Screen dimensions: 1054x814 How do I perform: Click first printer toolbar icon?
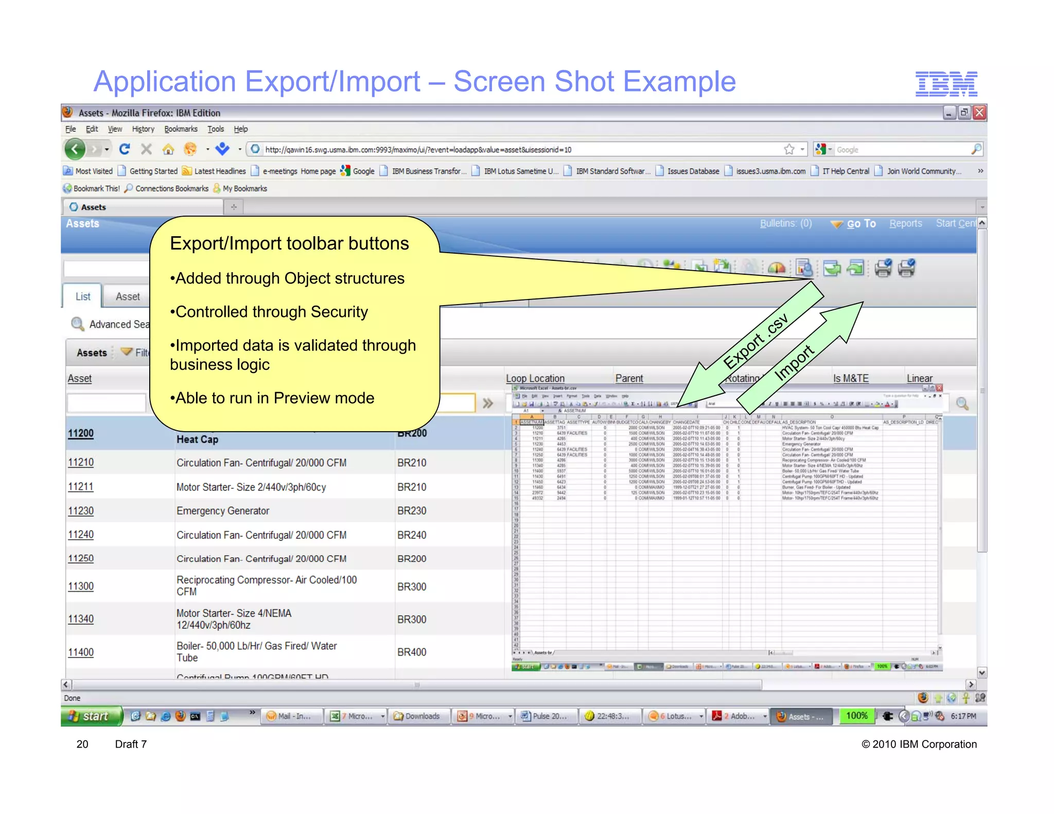click(x=883, y=268)
